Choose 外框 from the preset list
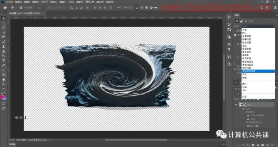Screen dimensions: 278x147 click(258, 30)
